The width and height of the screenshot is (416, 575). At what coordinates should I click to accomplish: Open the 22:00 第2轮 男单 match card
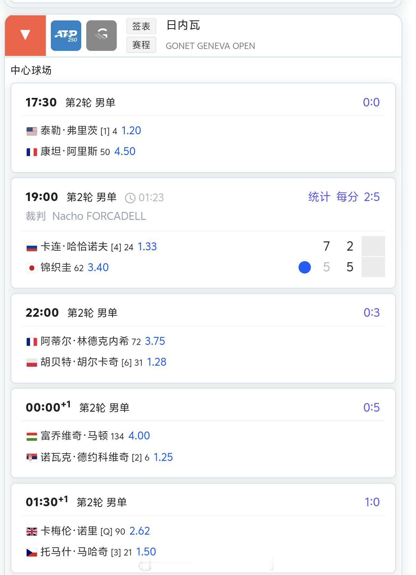pos(203,339)
